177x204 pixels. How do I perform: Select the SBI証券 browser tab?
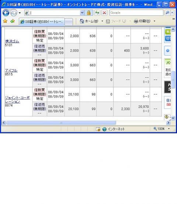(x=42, y=21)
